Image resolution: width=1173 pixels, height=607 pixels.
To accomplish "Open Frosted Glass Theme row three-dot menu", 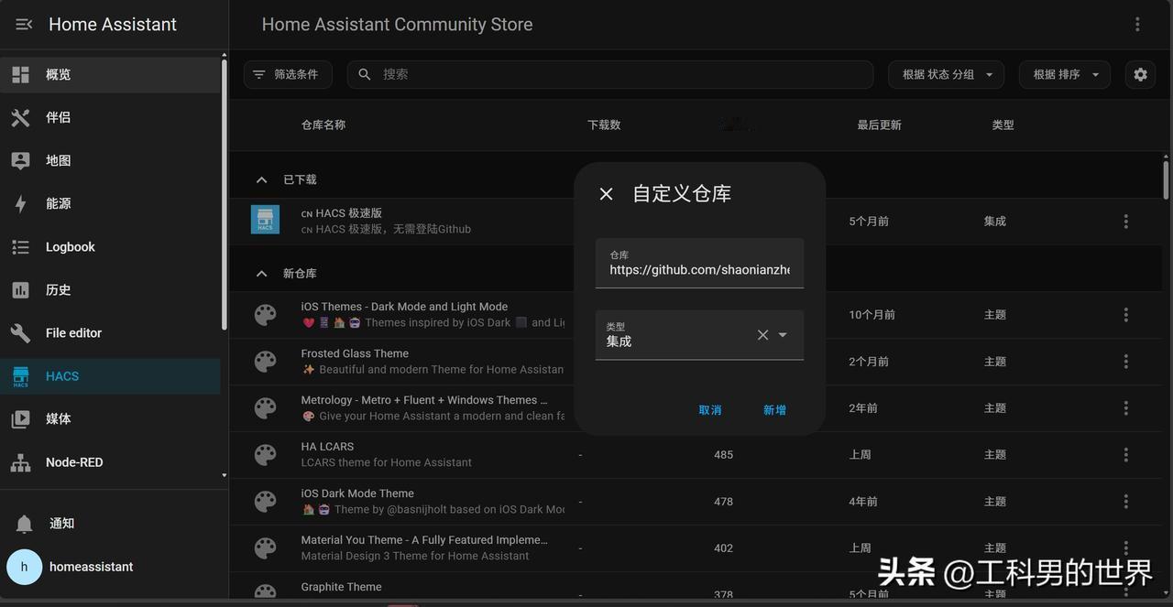I will point(1125,362).
